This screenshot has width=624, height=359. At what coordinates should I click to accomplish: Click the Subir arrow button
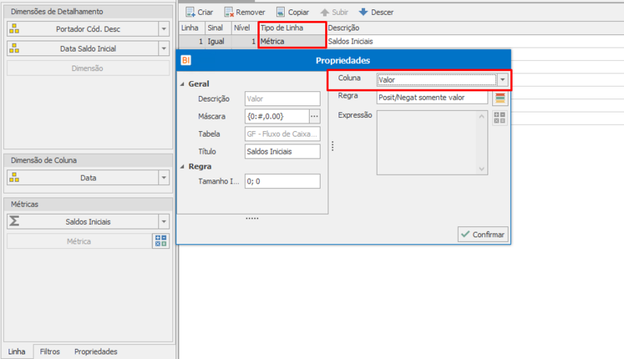(x=335, y=12)
